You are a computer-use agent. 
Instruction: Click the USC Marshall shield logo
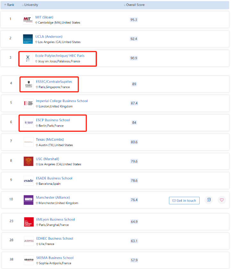point(28,161)
